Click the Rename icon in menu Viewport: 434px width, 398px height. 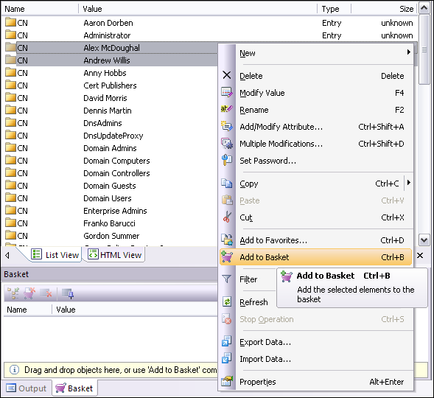coord(227,109)
